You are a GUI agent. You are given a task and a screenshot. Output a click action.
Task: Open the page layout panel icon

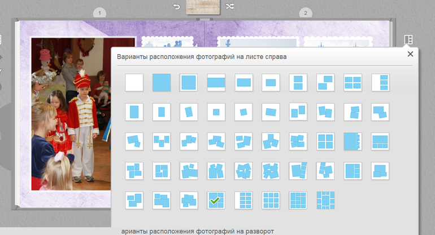click(408, 39)
